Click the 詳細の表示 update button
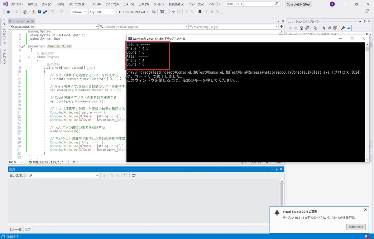Image resolution: width=374 pixels, height=239 pixels. 356,227
